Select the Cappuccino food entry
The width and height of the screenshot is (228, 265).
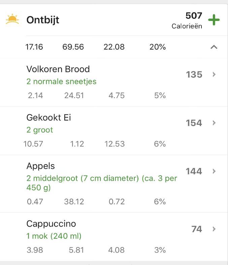coord(114,237)
